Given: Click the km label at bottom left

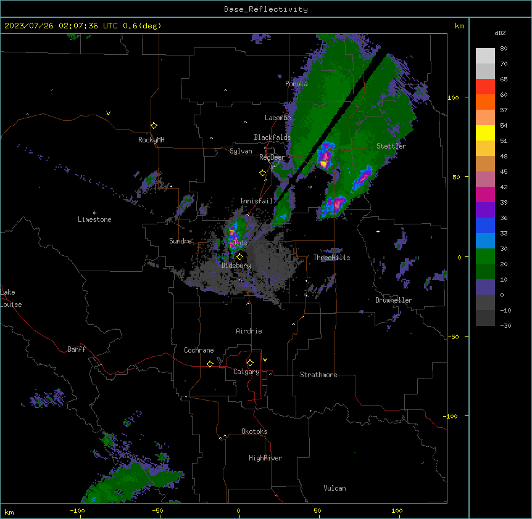Looking at the screenshot, I should coord(9,512).
